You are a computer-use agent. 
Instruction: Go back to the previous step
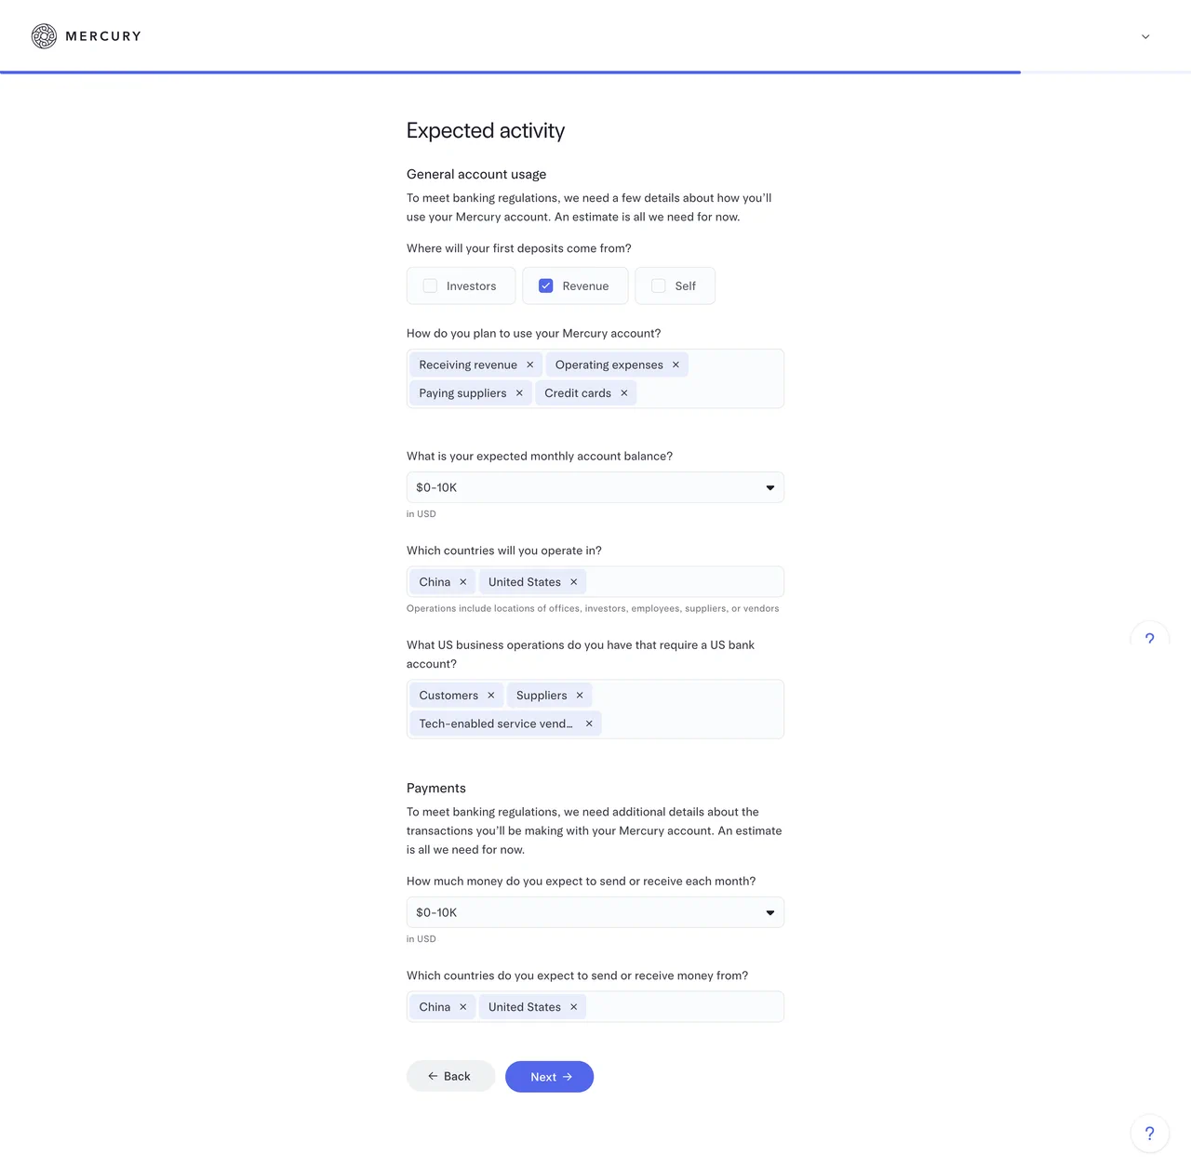[x=450, y=1077]
